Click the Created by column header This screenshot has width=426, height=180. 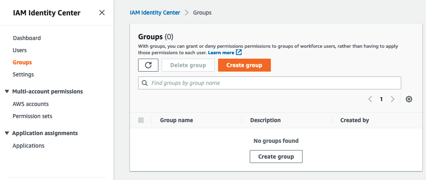[355, 120]
